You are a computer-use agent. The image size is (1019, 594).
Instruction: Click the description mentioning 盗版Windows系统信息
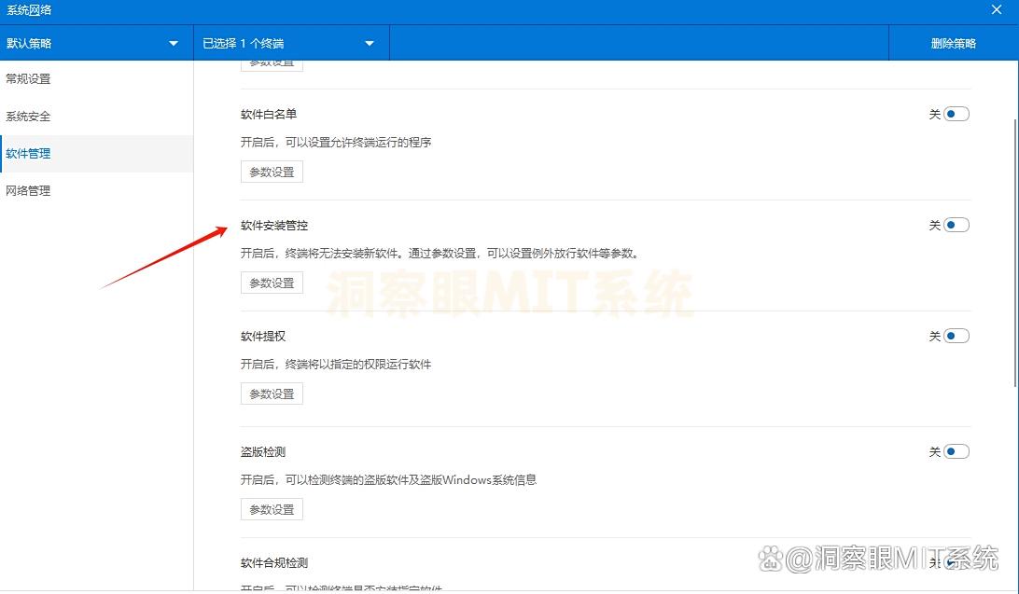(x=388, y=479)
